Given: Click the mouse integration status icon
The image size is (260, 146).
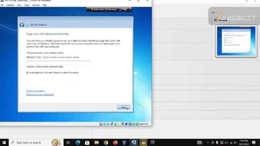Looking at the screenshot, I should [x=134, y=124].
